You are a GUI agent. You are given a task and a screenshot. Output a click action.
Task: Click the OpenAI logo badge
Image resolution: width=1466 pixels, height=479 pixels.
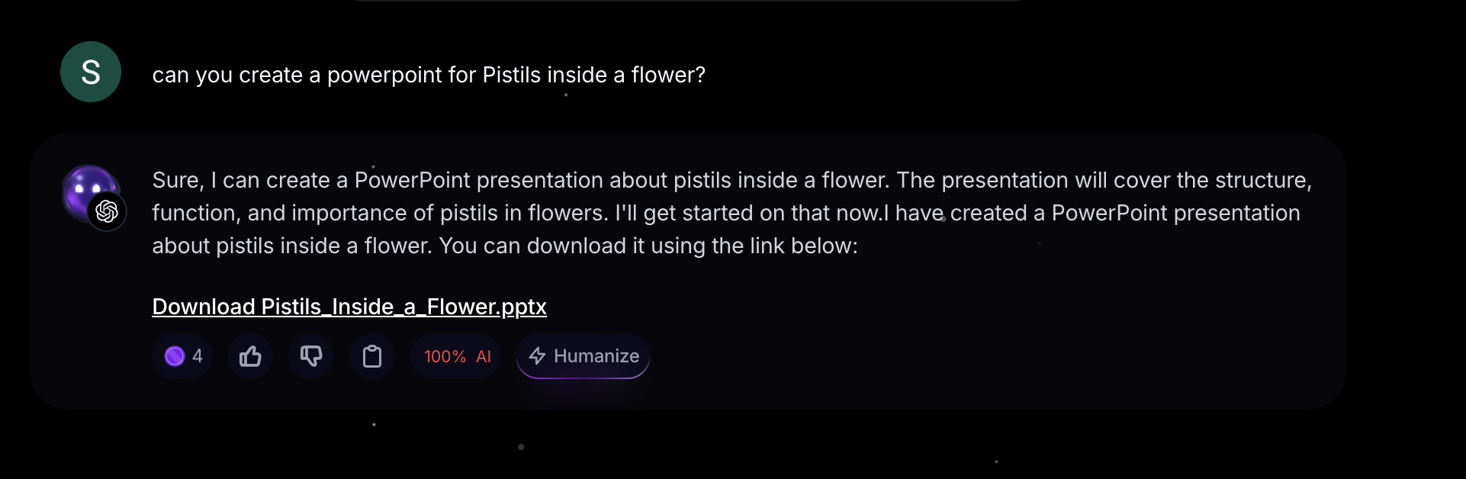107,211
